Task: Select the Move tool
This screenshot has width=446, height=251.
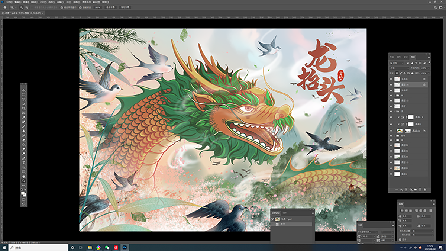Action: pos(23,90)
